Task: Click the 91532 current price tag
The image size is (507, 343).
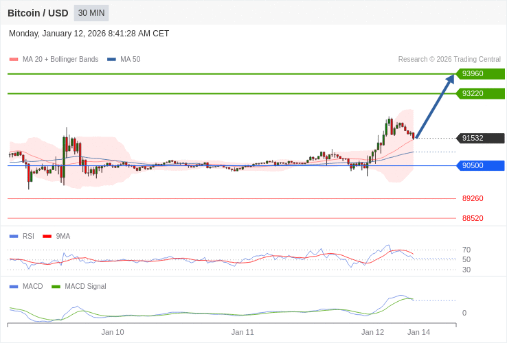Action: pos(480,138)
